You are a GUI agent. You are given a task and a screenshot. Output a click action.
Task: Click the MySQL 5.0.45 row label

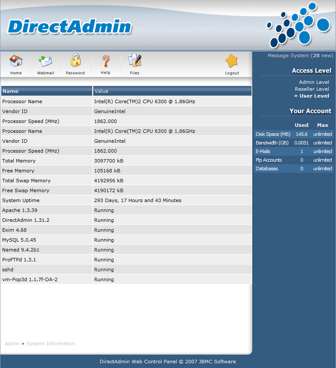19,240
